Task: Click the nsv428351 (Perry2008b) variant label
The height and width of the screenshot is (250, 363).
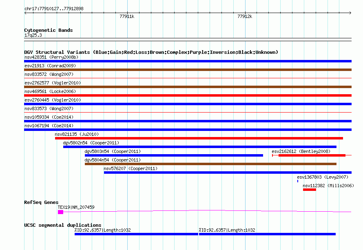Action: (51, 57)
